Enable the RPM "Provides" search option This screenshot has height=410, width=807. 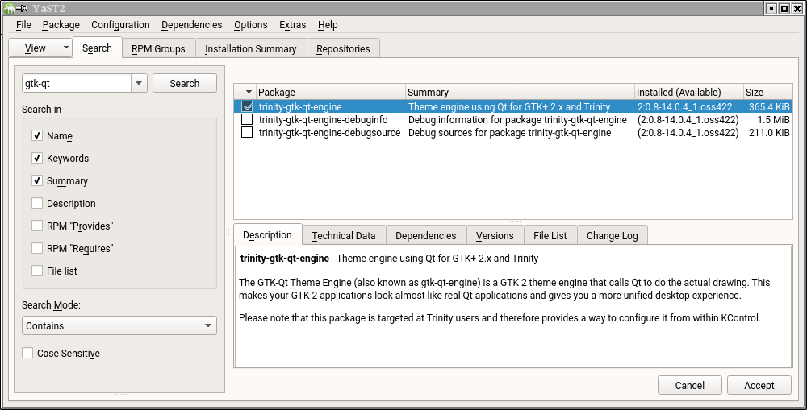click(37, 226)
